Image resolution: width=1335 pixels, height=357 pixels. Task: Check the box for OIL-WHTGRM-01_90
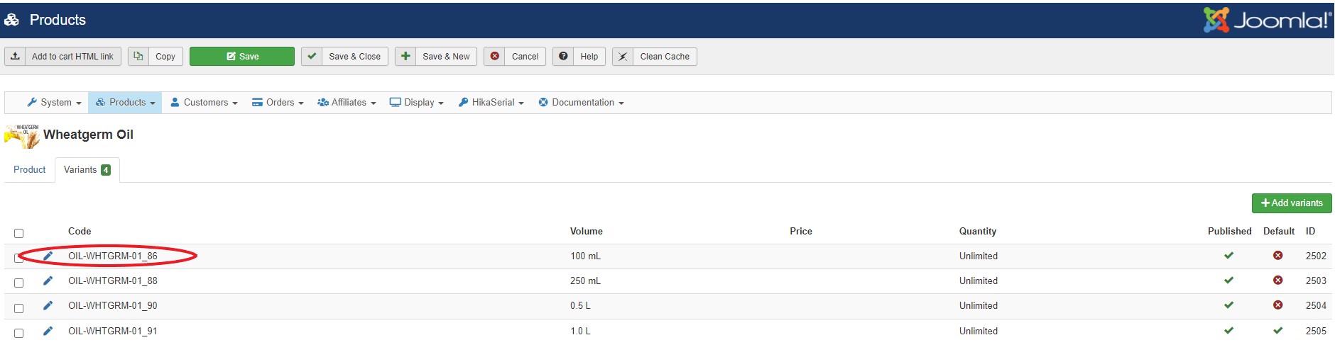click(x=19, y=308)
